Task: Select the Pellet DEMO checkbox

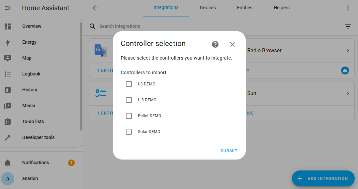Action: (129, 116)
